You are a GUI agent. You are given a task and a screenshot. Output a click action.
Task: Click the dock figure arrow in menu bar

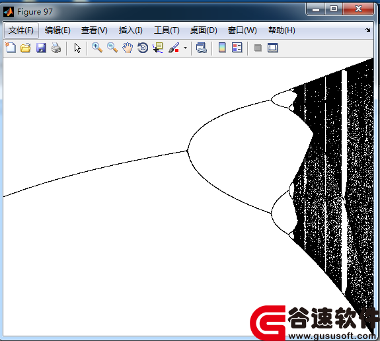click(x=368, y=30)
